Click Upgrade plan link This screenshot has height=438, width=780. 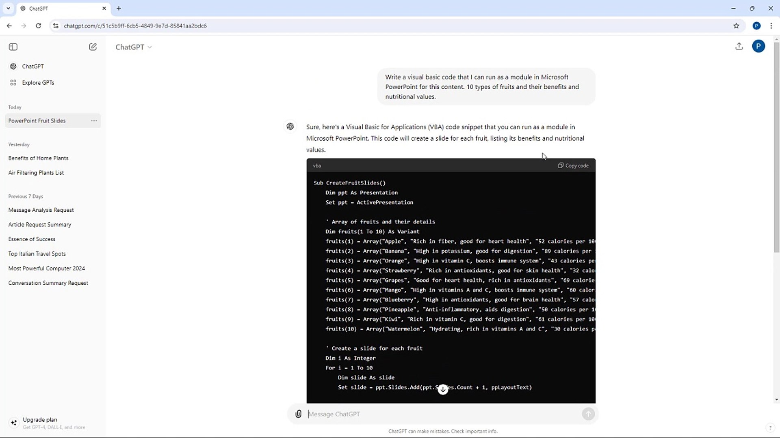pyautogui.click(x=40, y=420)
